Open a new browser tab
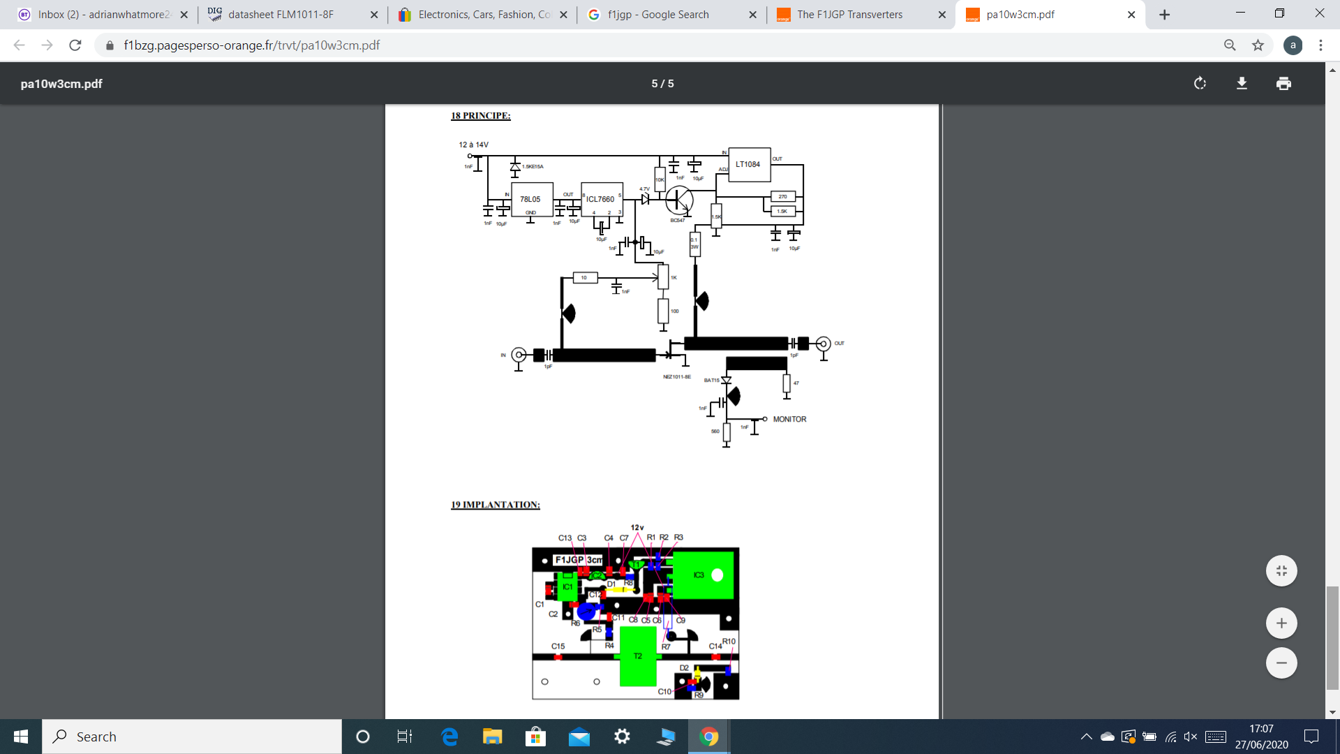The height and width of the screenshot is (754, 1340). click(x=1164, y=15)
